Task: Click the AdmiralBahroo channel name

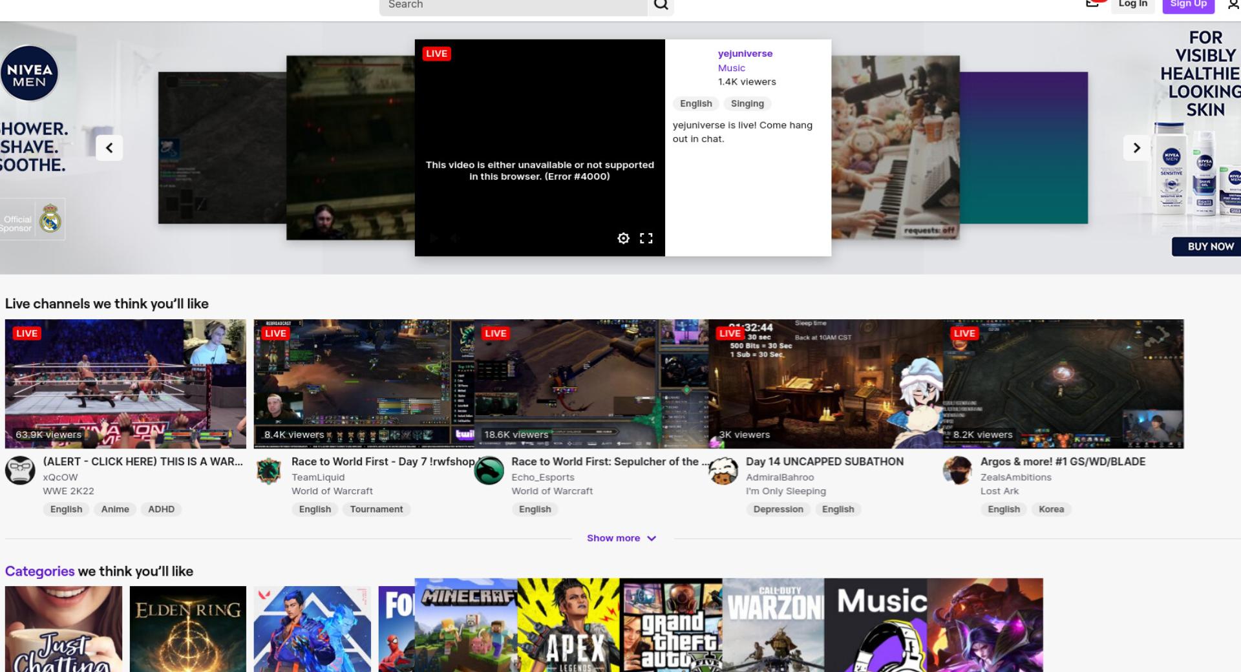Action: [x=780, y=478]
